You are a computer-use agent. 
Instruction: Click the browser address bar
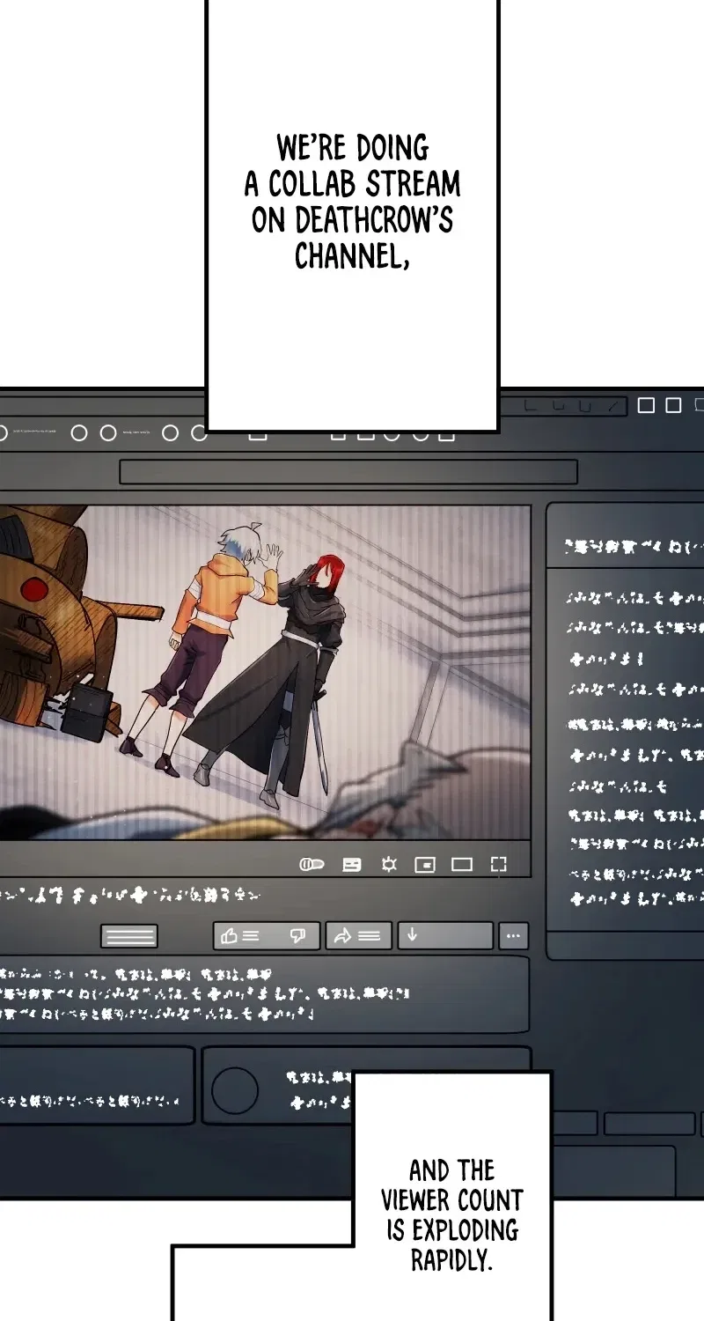point(348,472)
